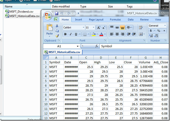Middle-align the cell contents
Screen dimensions: 170x121
tap(117, 27)
